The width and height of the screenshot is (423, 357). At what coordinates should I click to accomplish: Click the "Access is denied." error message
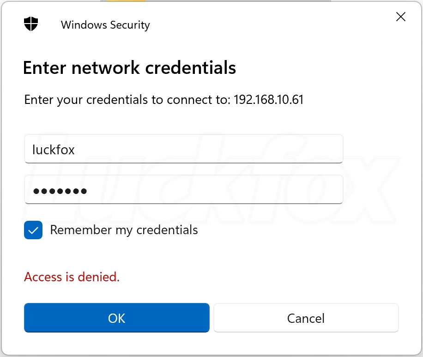[x=72, y=277]
